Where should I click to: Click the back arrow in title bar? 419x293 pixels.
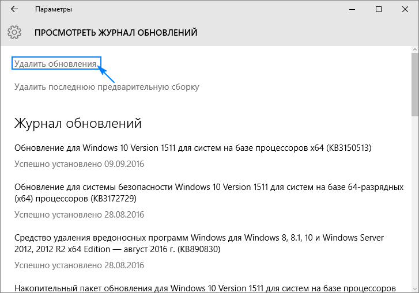14,10
